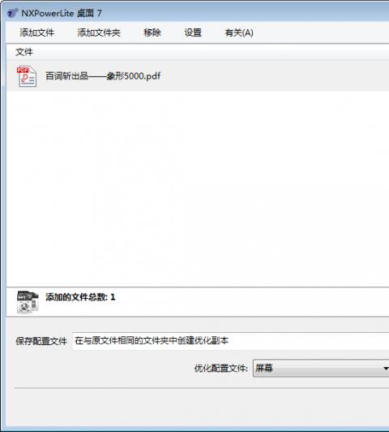The image size is (389, 432).
Task: Click the 保存配置文件 label
Action: [x=41, y=341]
